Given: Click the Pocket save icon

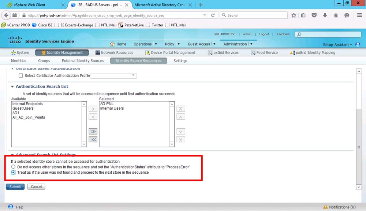Looking at the screenshot, I should click(314, 15).
